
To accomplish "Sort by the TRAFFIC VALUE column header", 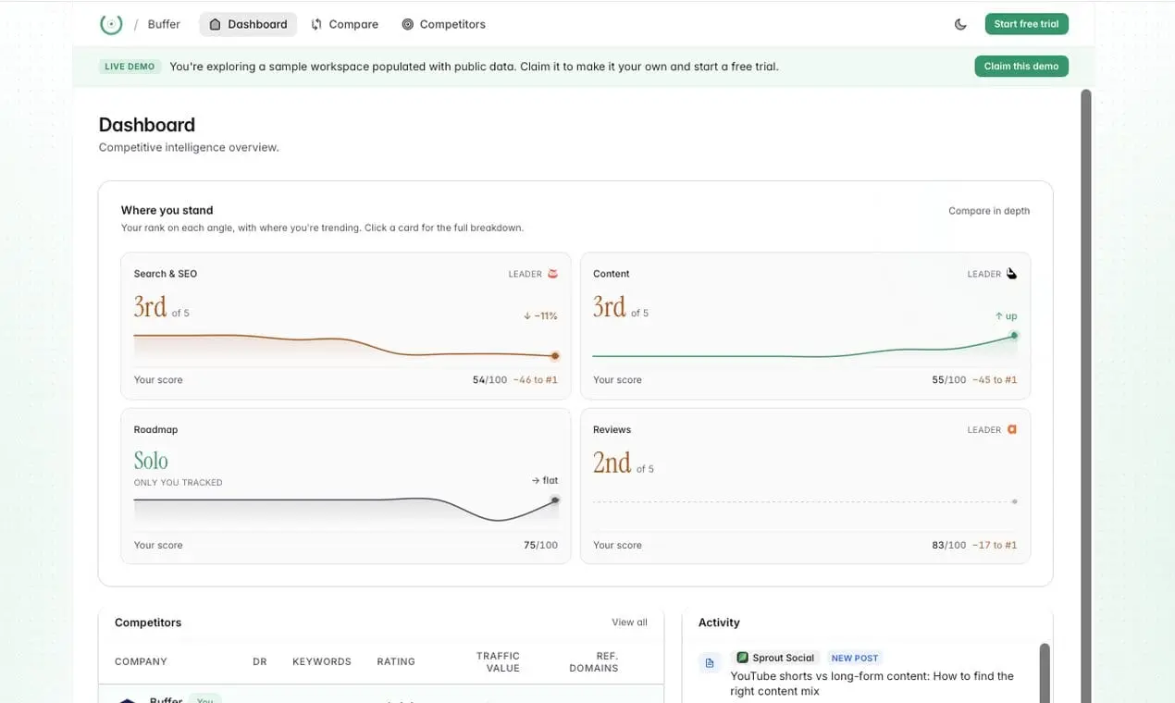I will [x=498, y=661].
